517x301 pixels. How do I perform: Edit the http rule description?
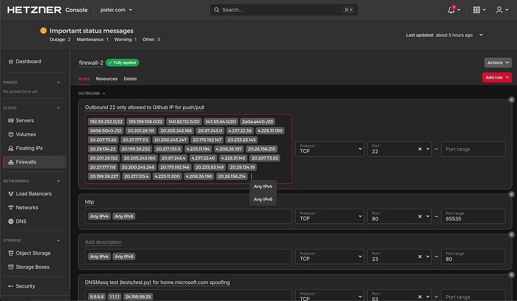pyautogui.click(x=89, y=202)
